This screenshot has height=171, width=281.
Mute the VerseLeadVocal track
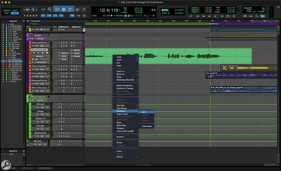click(39, 46)
